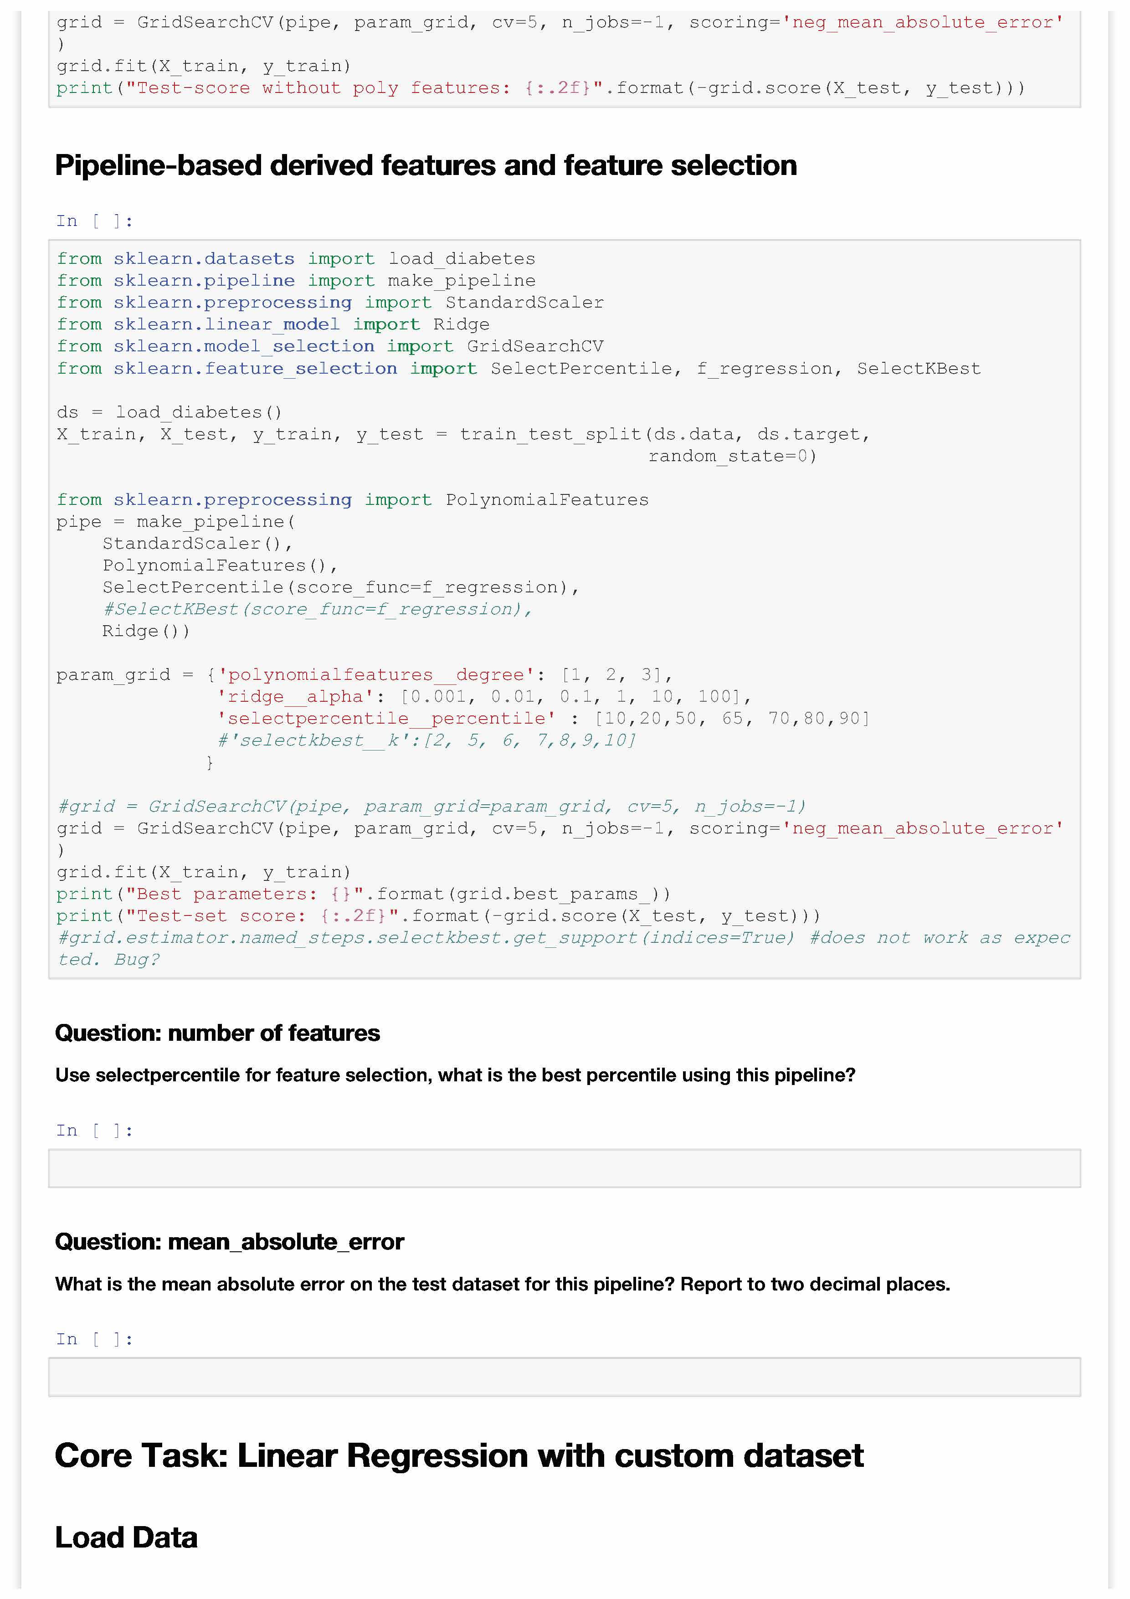Click the 'Question: mean_absolute_error' heading
Screen dimensions: 1130x1599
229,1242
